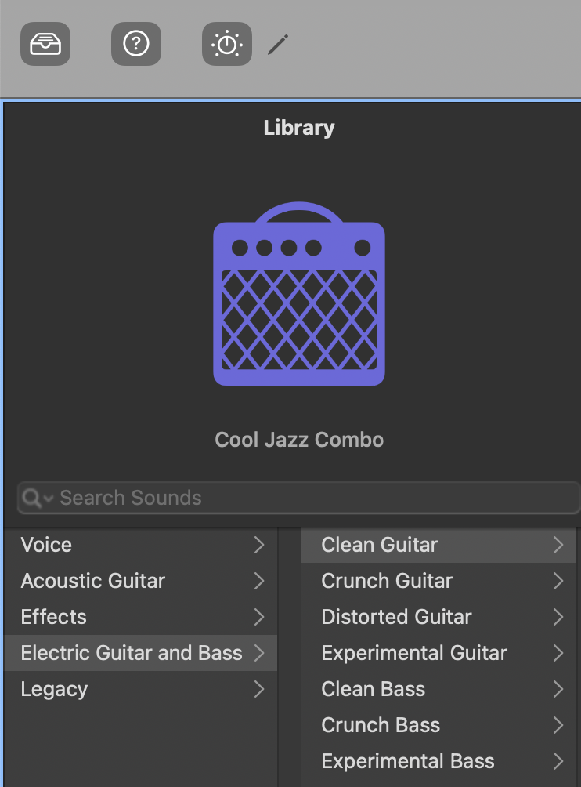Expand the Legacy category chevron

point(258,689)
